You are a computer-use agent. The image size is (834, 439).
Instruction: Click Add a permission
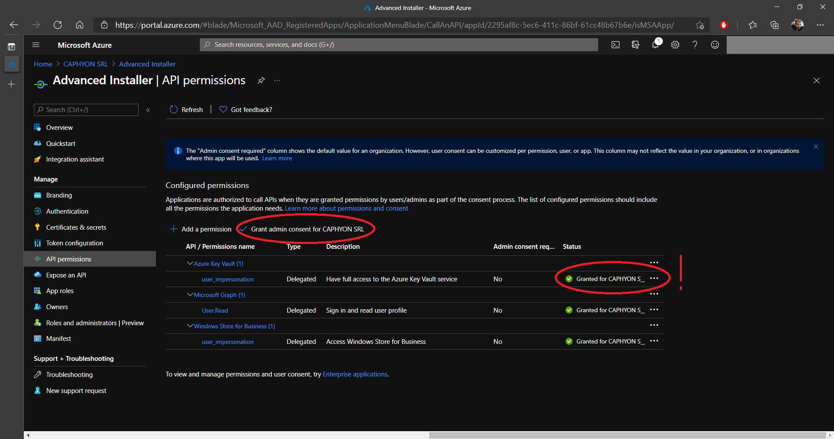point(201,229)
